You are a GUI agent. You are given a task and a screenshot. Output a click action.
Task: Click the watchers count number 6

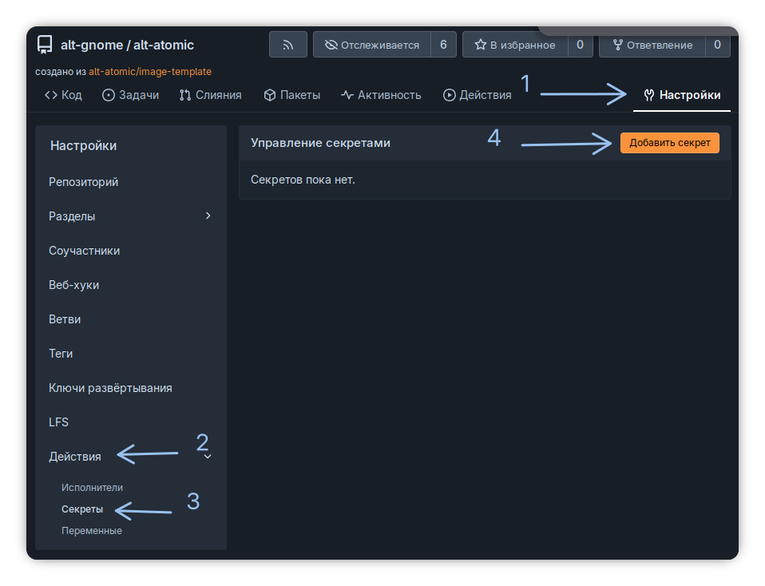click(443, 45)
